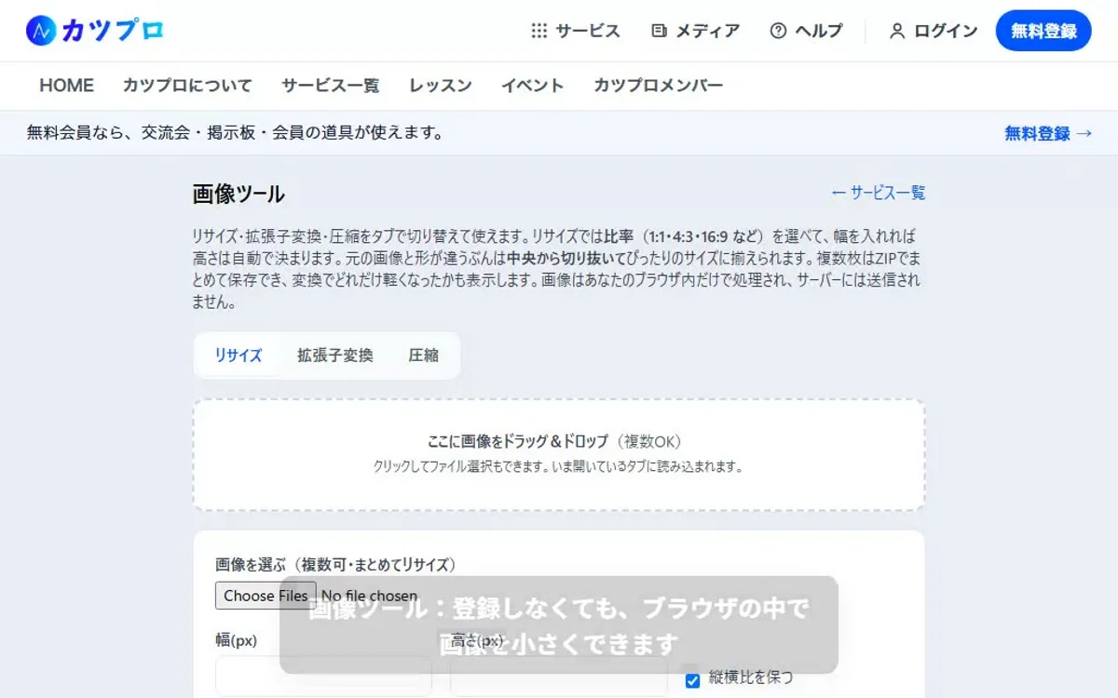Open the メディア section
This screenshot has width=1118, height=698.
pos(695,31)
